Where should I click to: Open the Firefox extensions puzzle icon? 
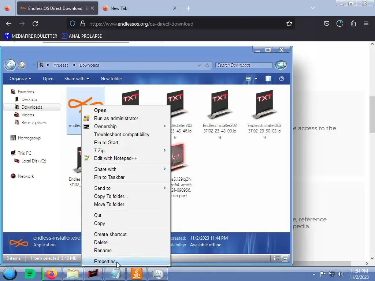click(353, 24)
